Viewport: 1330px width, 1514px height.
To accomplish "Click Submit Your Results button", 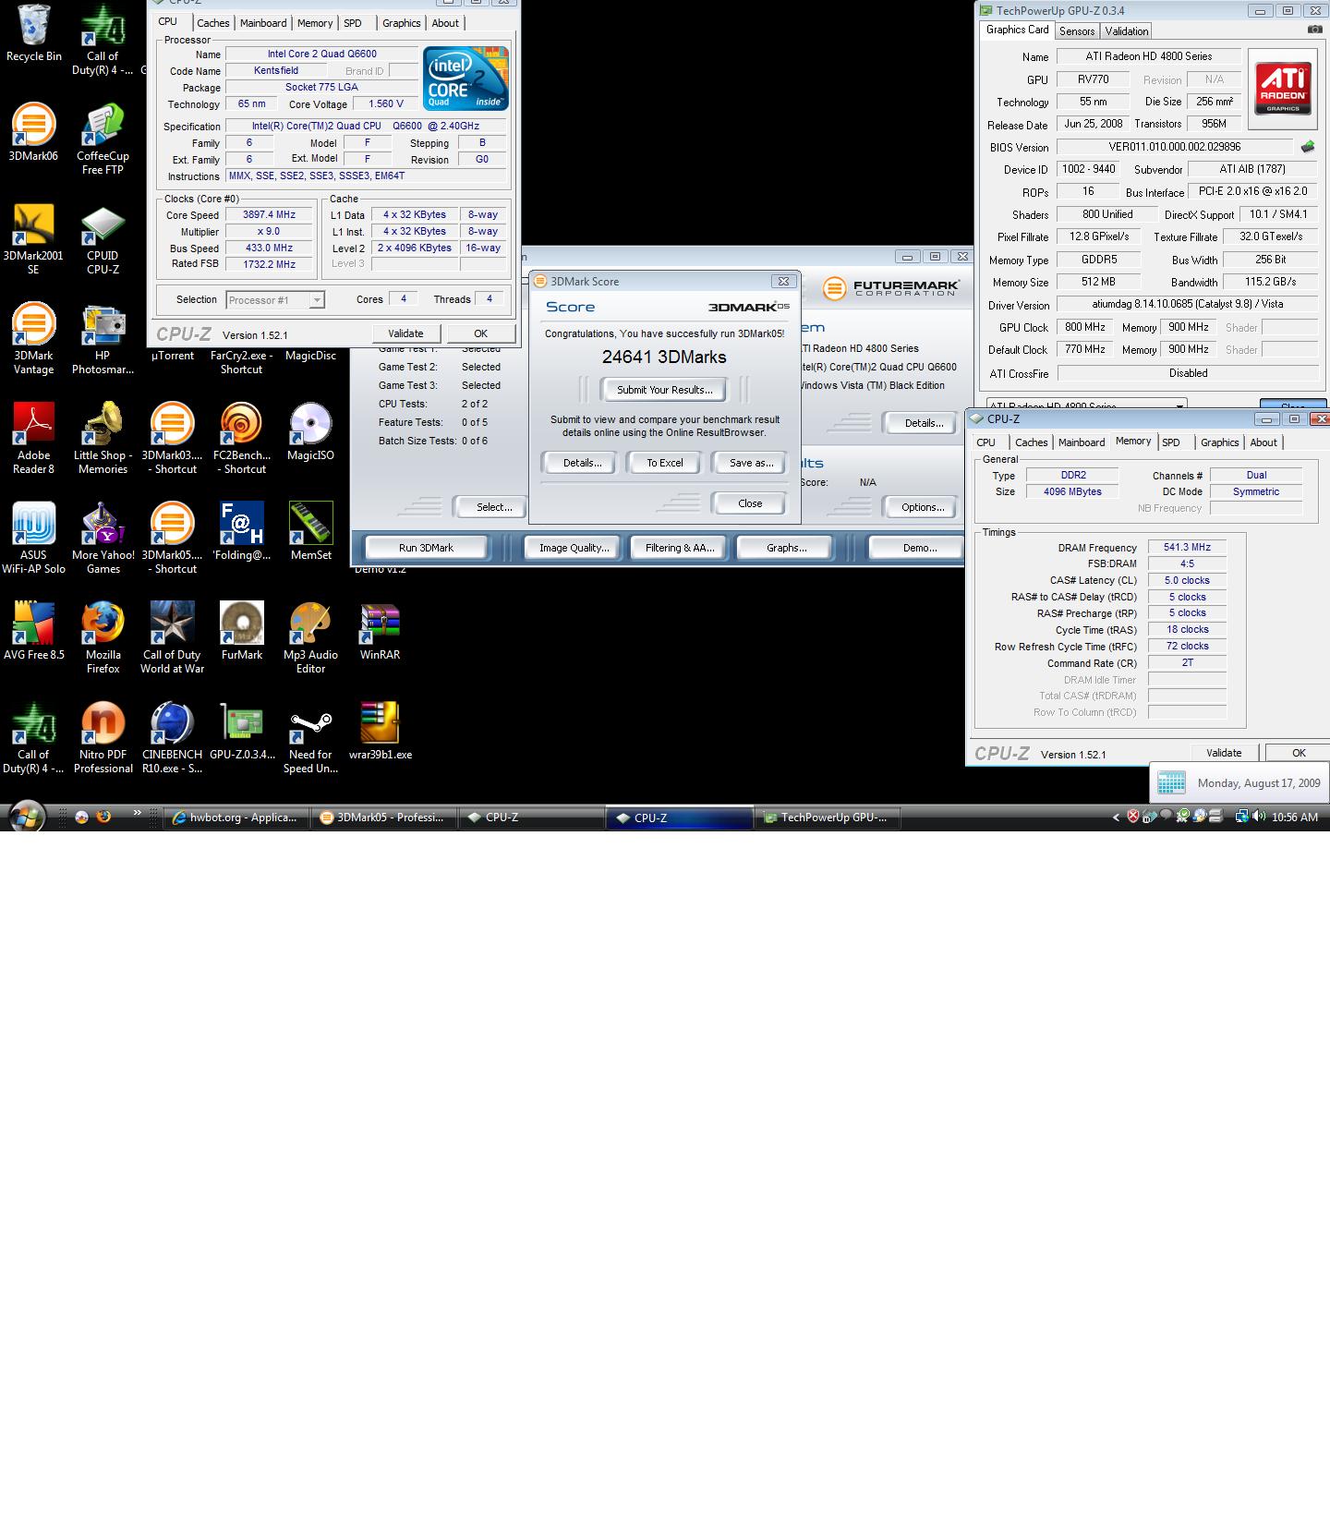I will pyautogui.click(x=665, y=390).
